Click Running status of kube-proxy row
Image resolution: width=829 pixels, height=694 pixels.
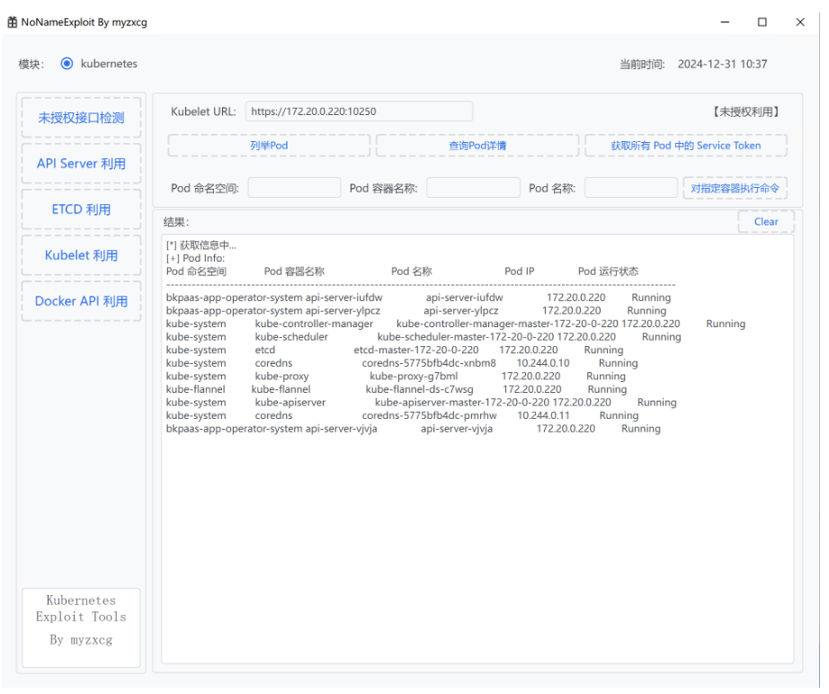607,377
